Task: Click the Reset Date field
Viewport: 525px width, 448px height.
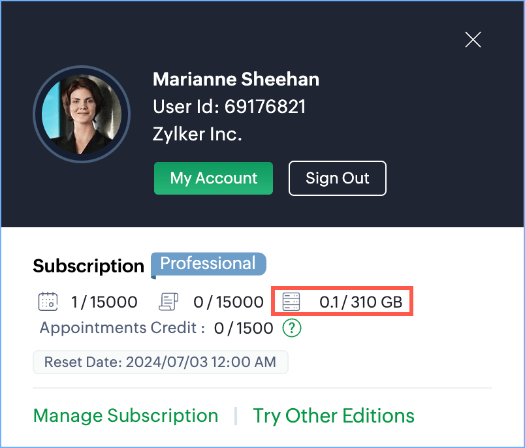Action: (160, 362)
